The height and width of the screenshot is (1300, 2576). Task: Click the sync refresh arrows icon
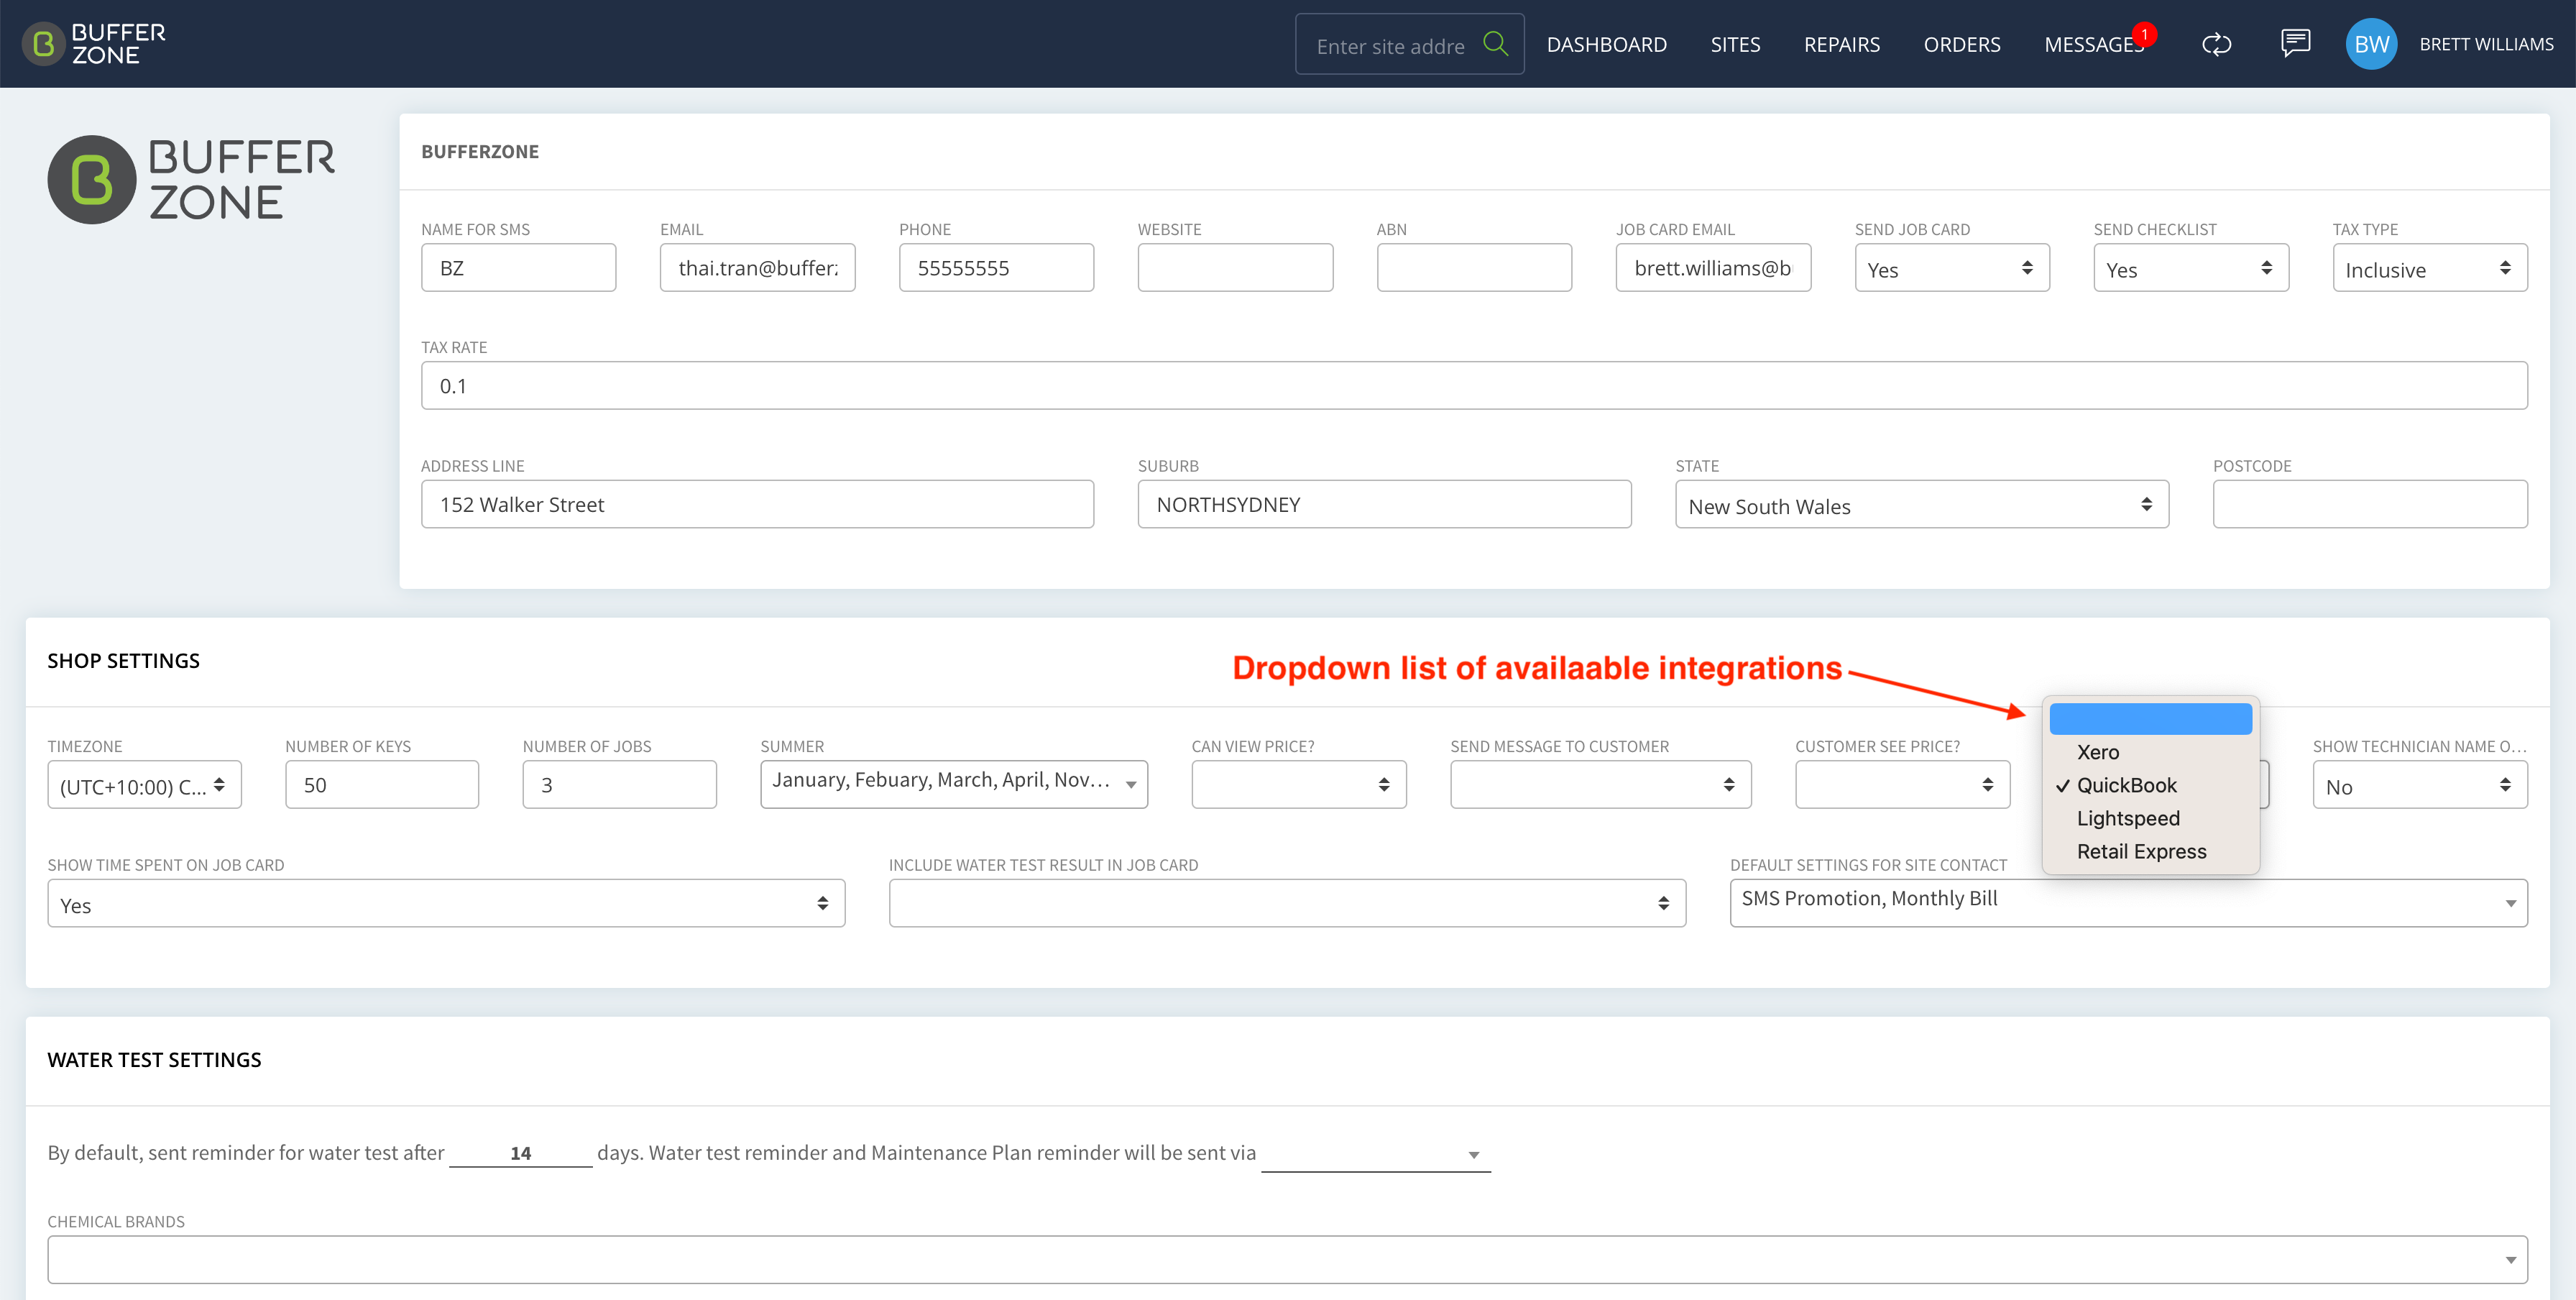(x=2216, y=44)
